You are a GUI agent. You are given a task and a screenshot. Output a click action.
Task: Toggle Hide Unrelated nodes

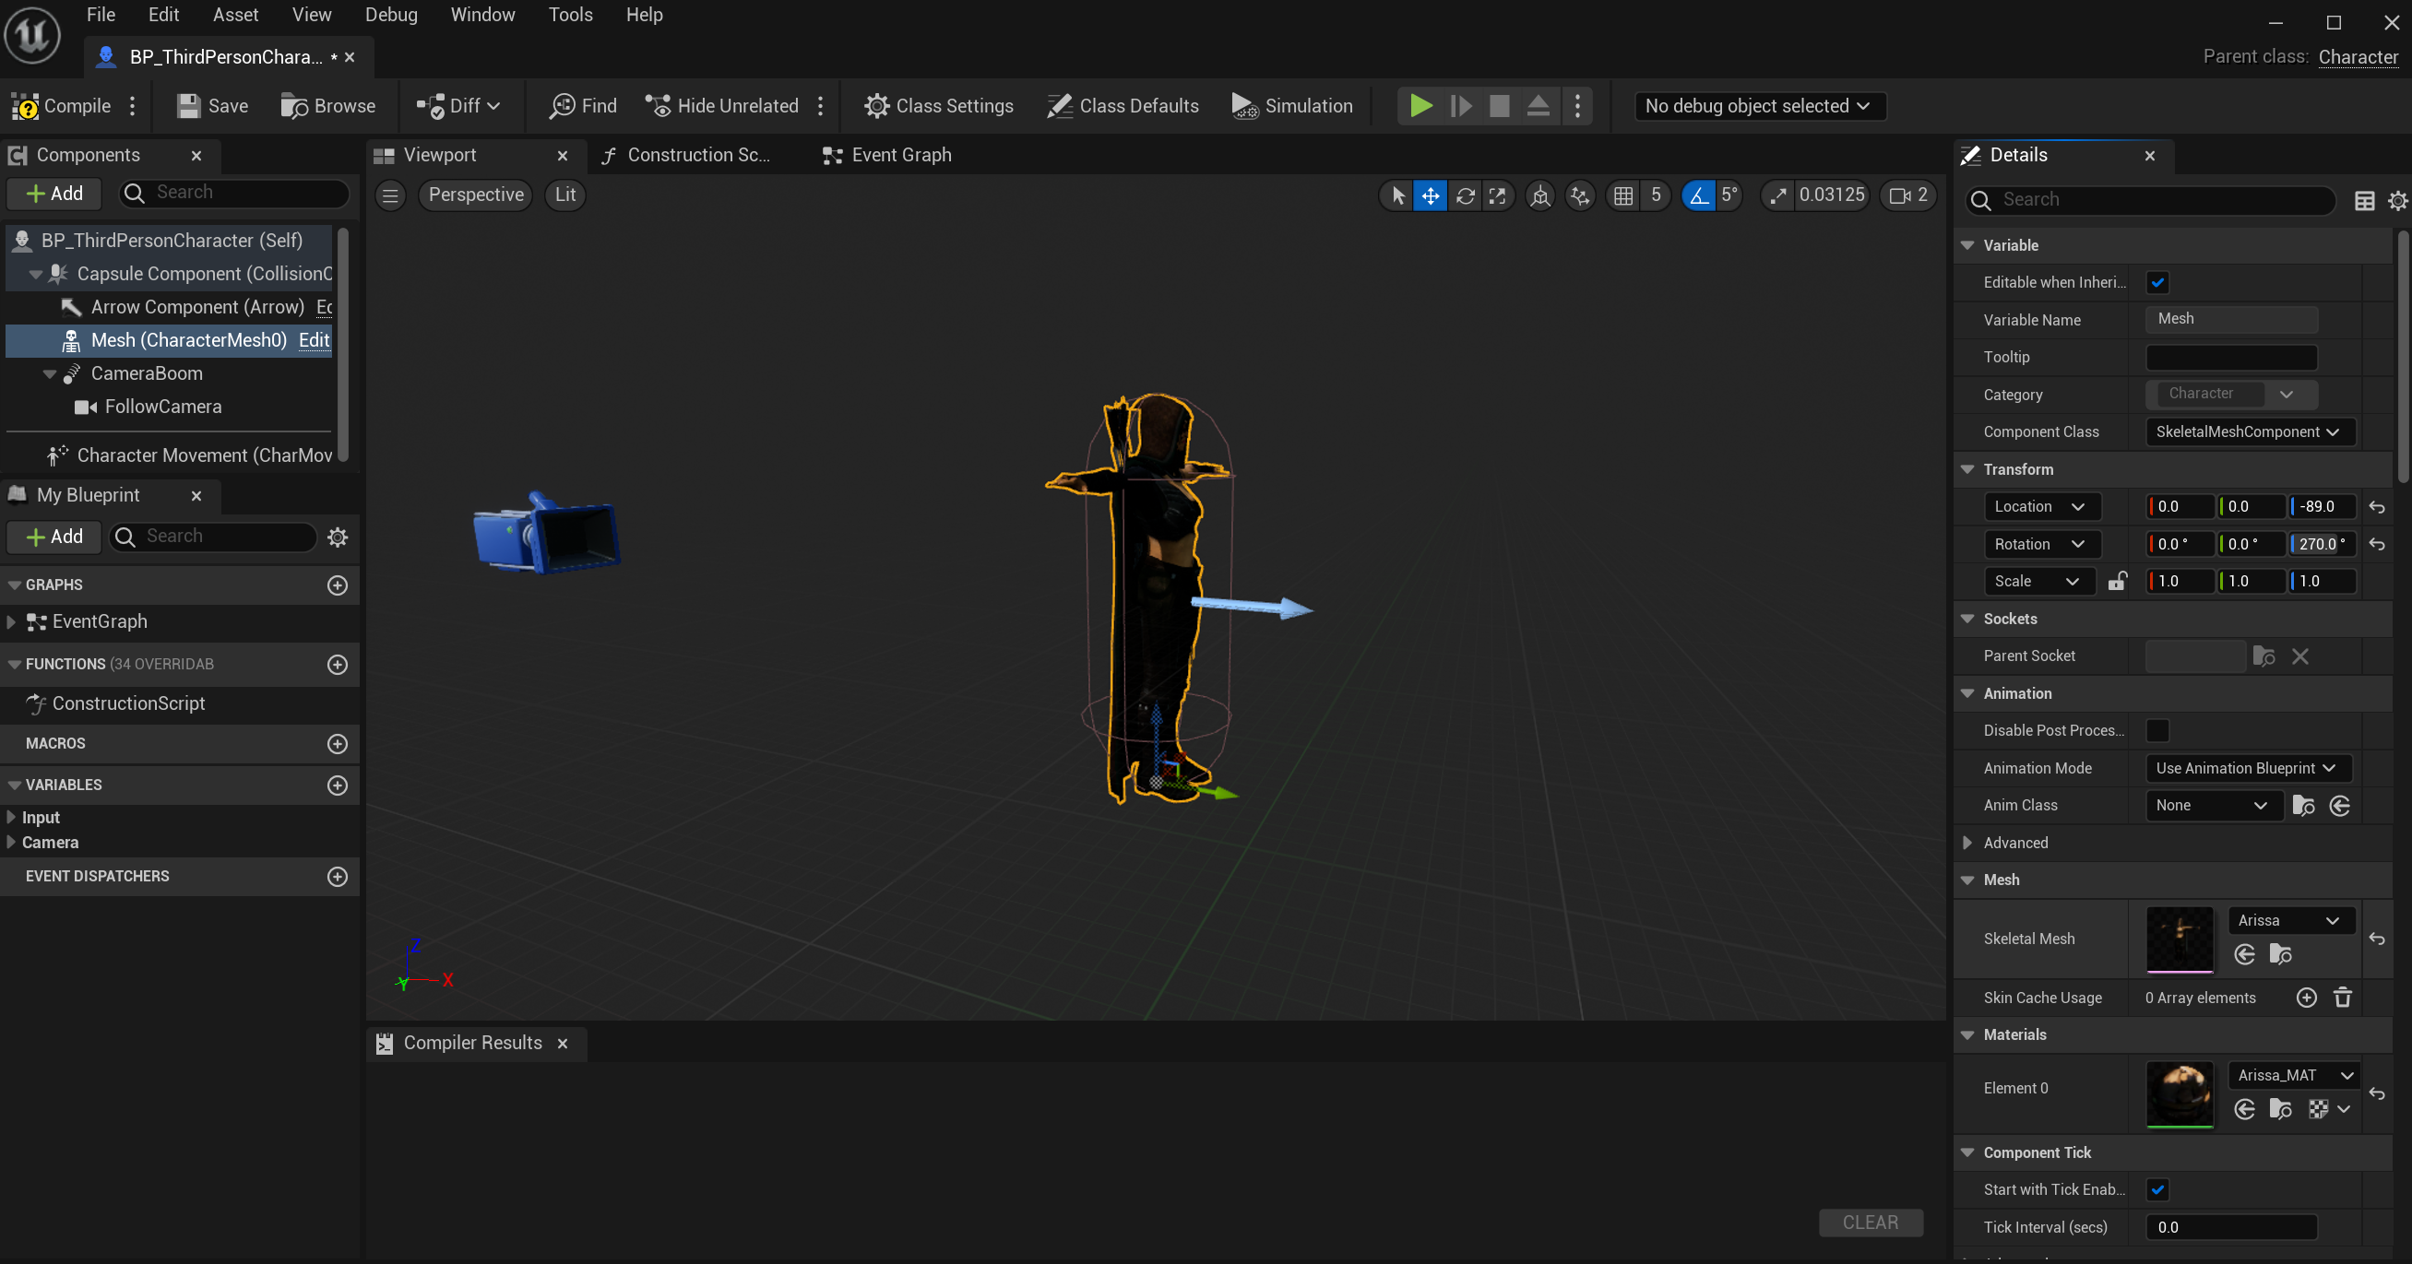721,106
